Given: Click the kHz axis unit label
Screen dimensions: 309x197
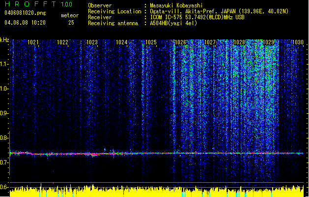Looking at the screenshot, I should [x=4, y=40].
